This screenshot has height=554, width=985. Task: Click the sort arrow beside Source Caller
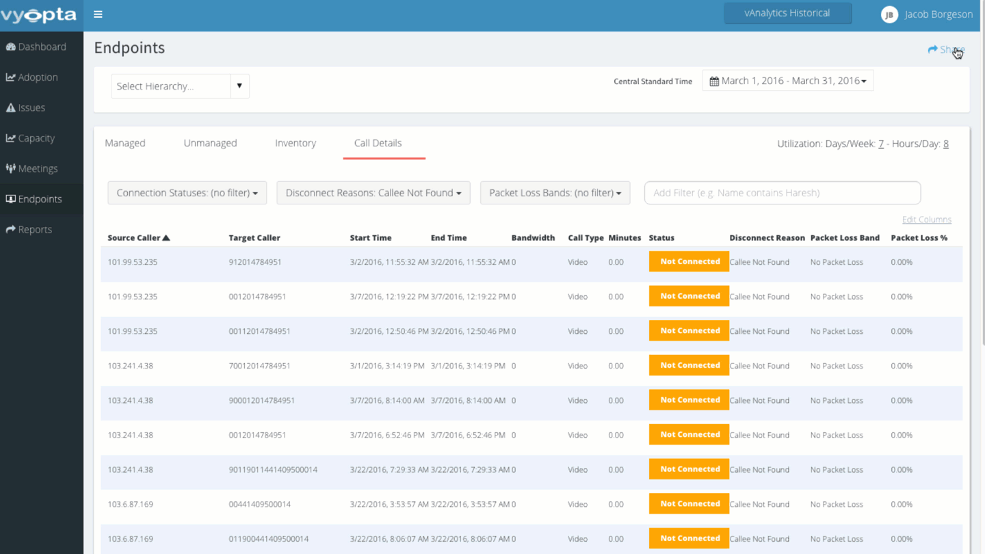[166, 238]
